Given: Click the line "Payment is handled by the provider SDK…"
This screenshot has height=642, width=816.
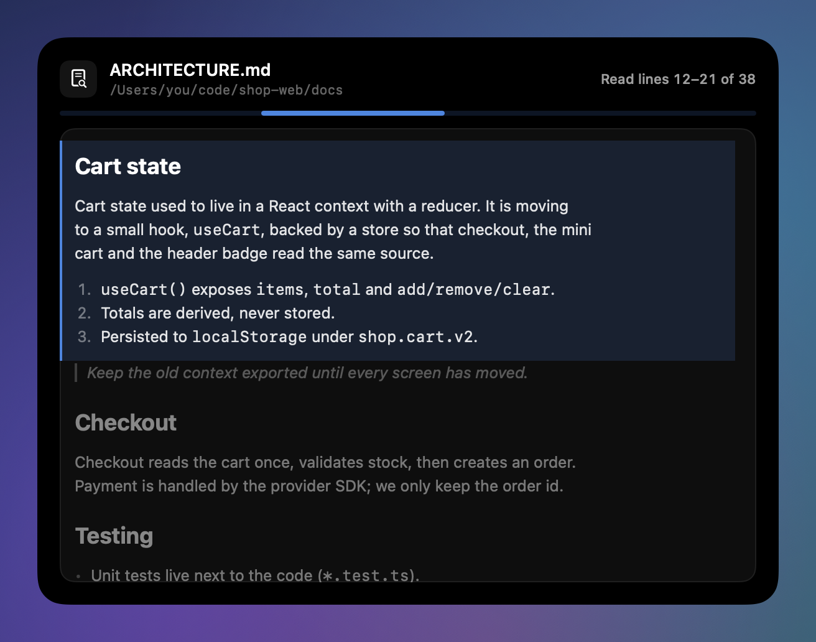Looking at the screenshot, I should (319, 486).
